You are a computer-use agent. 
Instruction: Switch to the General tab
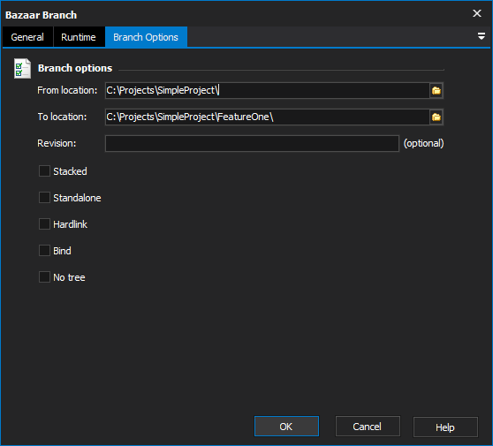tap(27, 37)
